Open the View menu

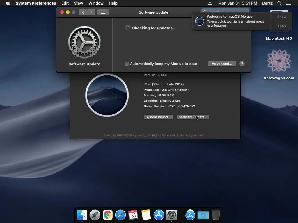point(79,3)
